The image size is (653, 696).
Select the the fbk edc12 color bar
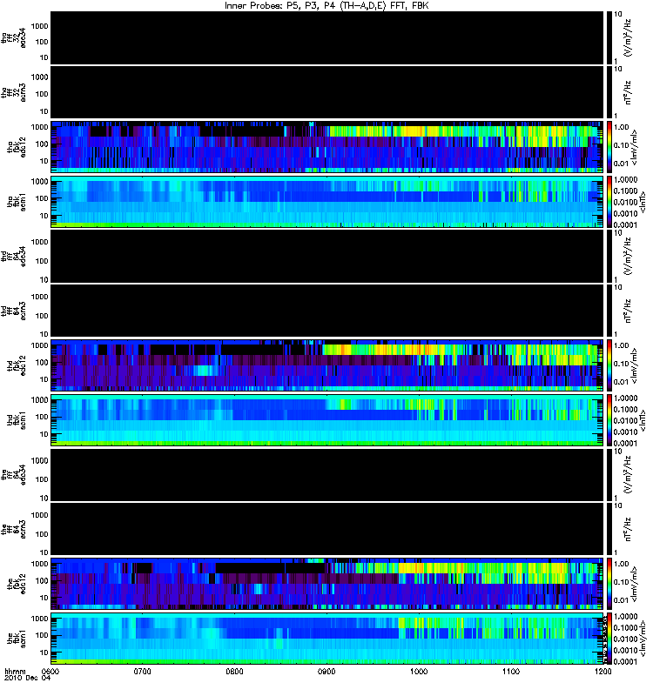click(x=609, y=584)
